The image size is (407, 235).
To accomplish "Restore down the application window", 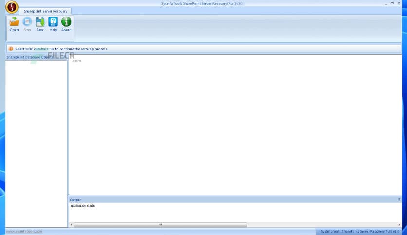I will (392, 3).
